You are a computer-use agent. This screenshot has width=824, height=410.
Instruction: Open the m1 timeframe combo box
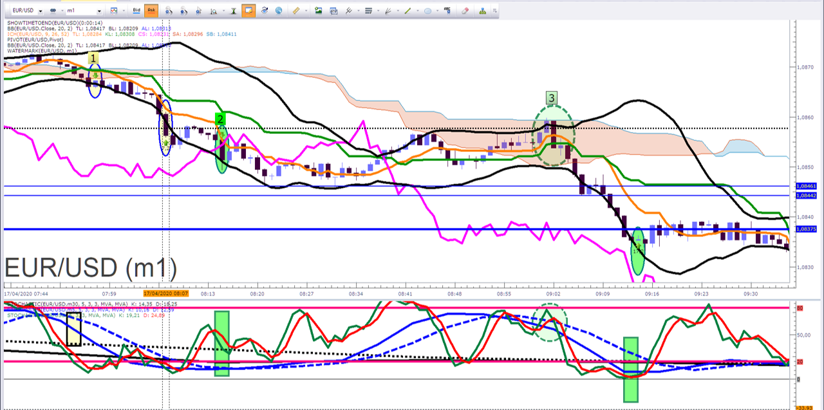tap(84, 11)
